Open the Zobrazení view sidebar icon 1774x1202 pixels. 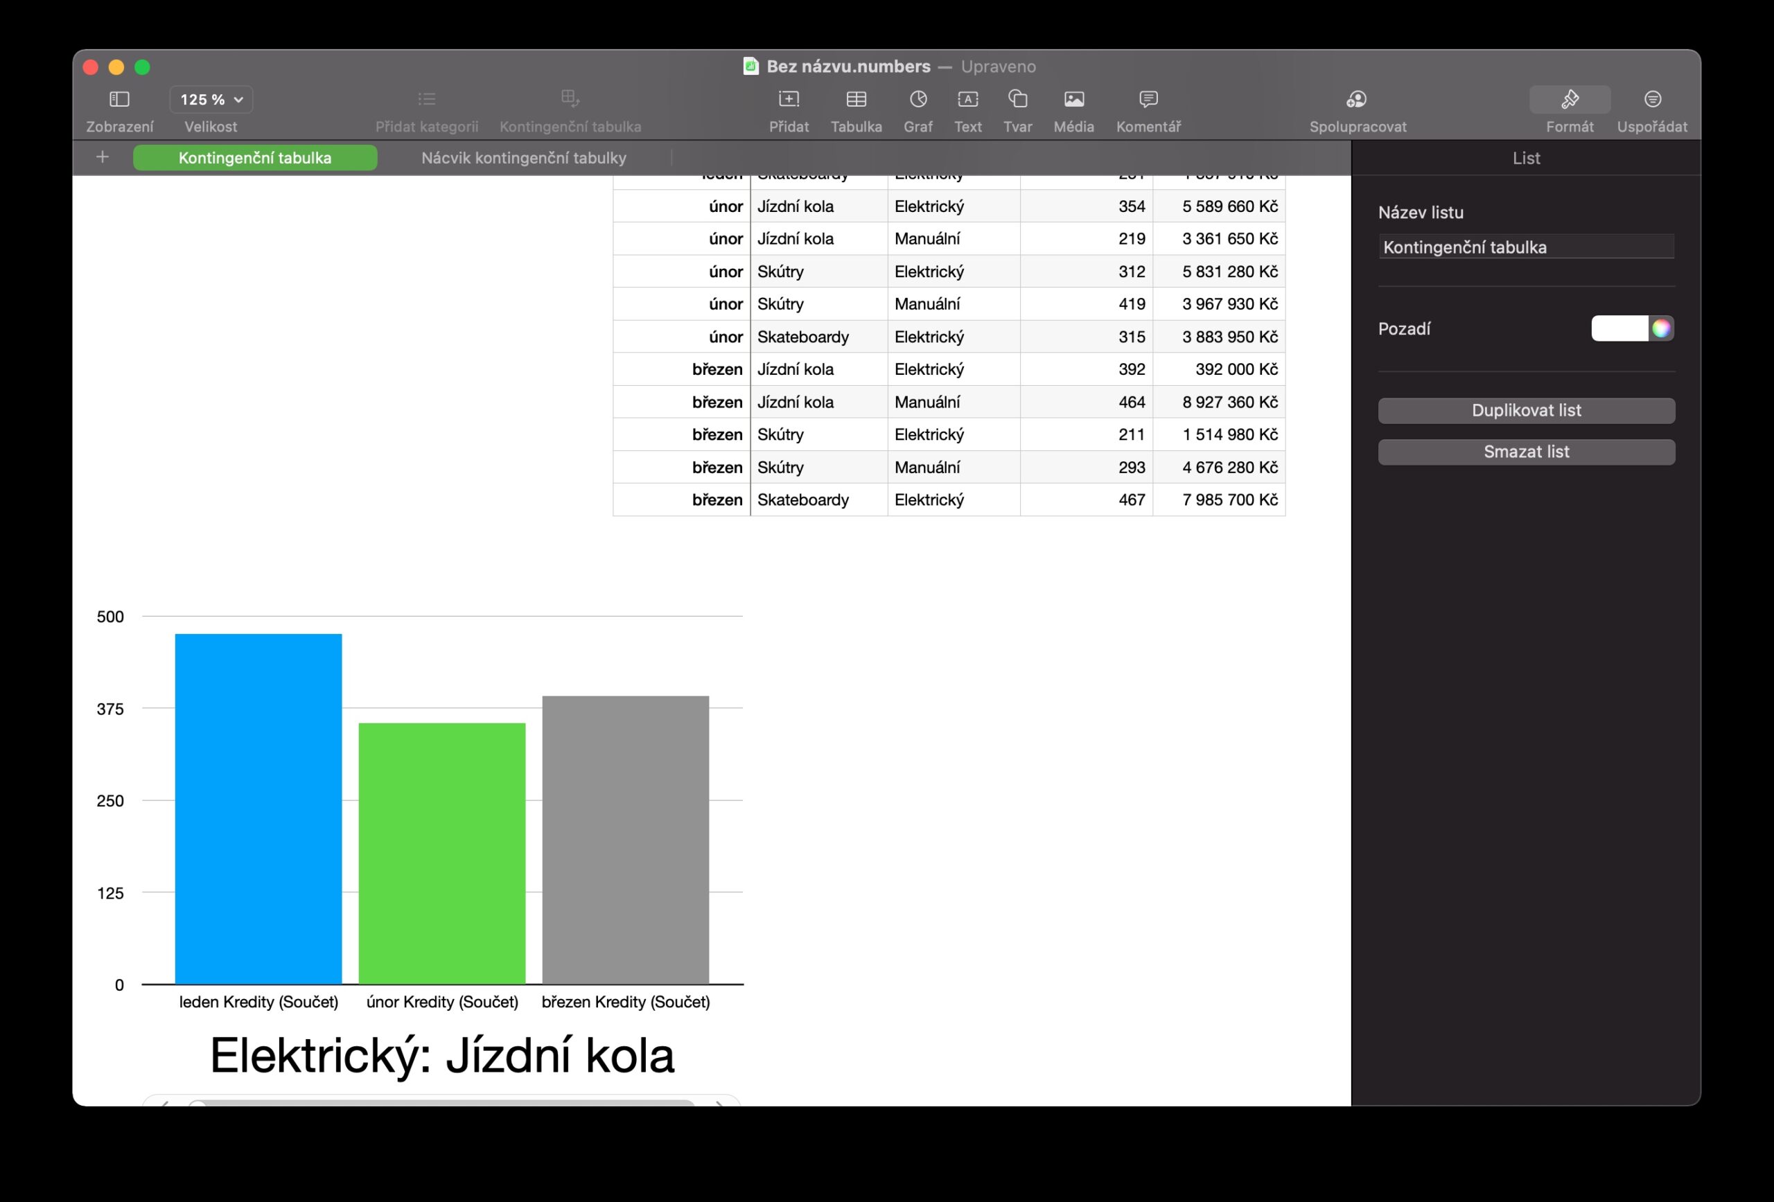(119, 99)
